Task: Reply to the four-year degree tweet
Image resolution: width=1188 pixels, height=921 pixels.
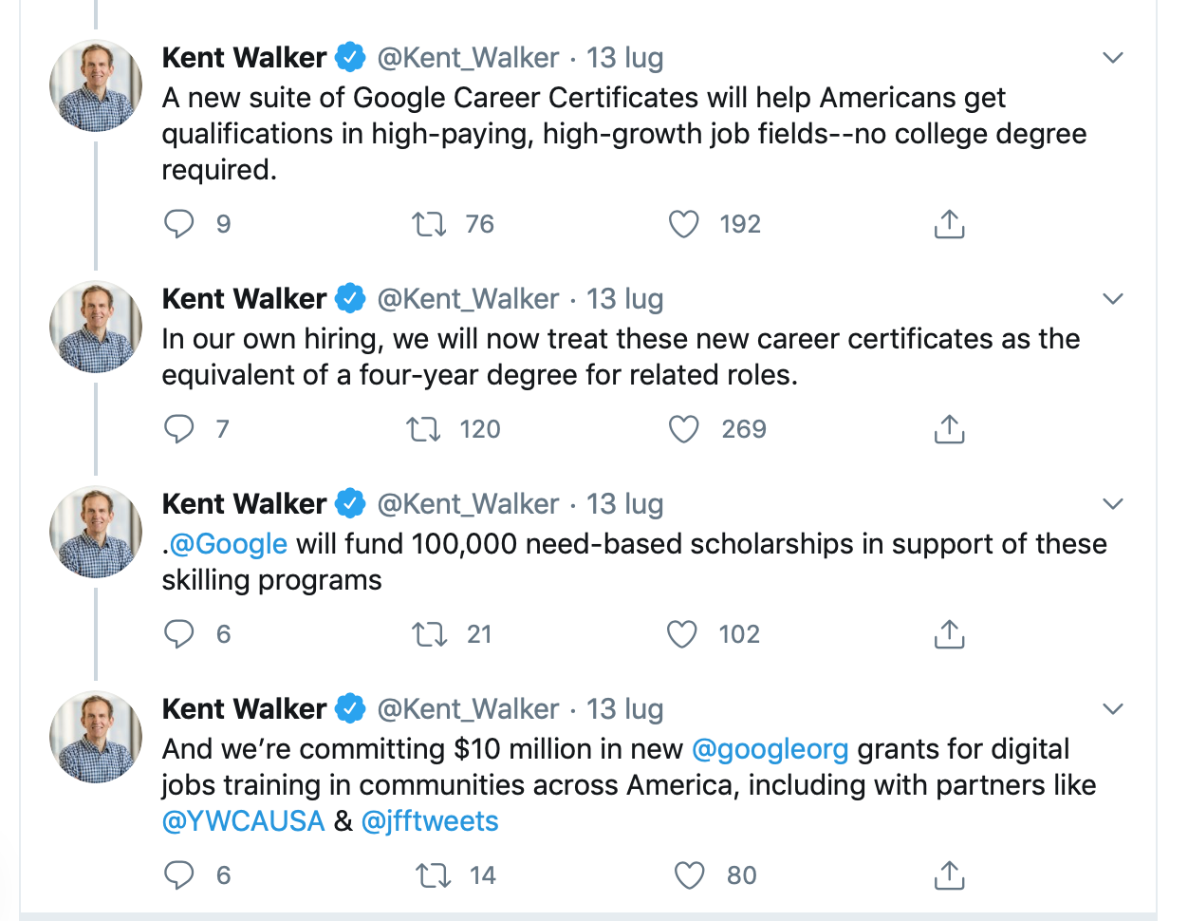Action: pyautogui.click(x=179, y=429)
